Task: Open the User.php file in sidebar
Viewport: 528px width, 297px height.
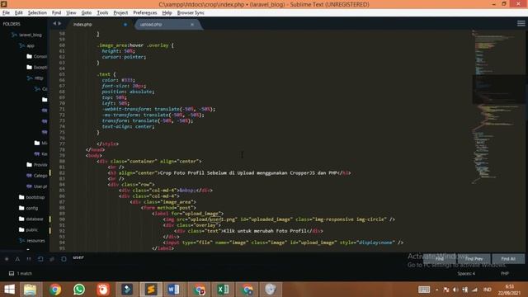Action: click(x=37, y=186)
